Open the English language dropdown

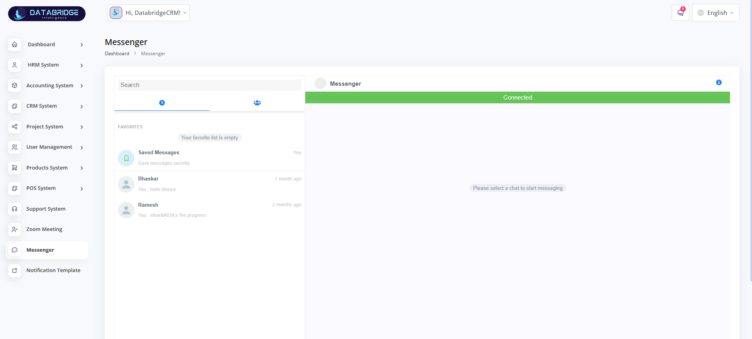716,13
